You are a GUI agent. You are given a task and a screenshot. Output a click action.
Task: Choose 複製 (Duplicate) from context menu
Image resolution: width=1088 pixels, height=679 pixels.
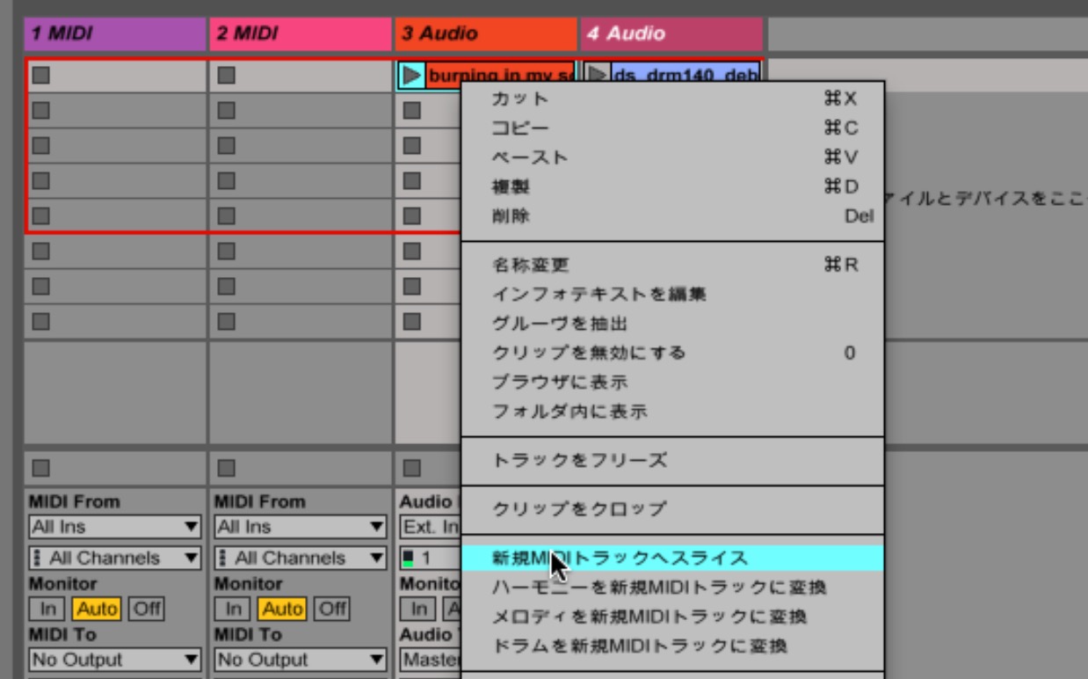(673, 186)
